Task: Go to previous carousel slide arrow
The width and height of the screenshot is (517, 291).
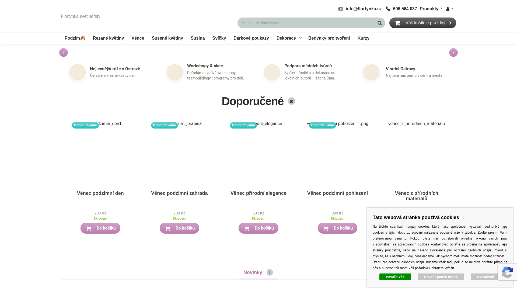Action: tap(64, 53)
